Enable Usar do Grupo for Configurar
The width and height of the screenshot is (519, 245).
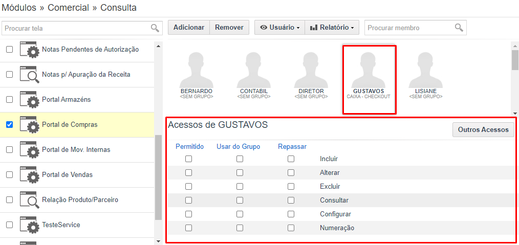point(240,214)
